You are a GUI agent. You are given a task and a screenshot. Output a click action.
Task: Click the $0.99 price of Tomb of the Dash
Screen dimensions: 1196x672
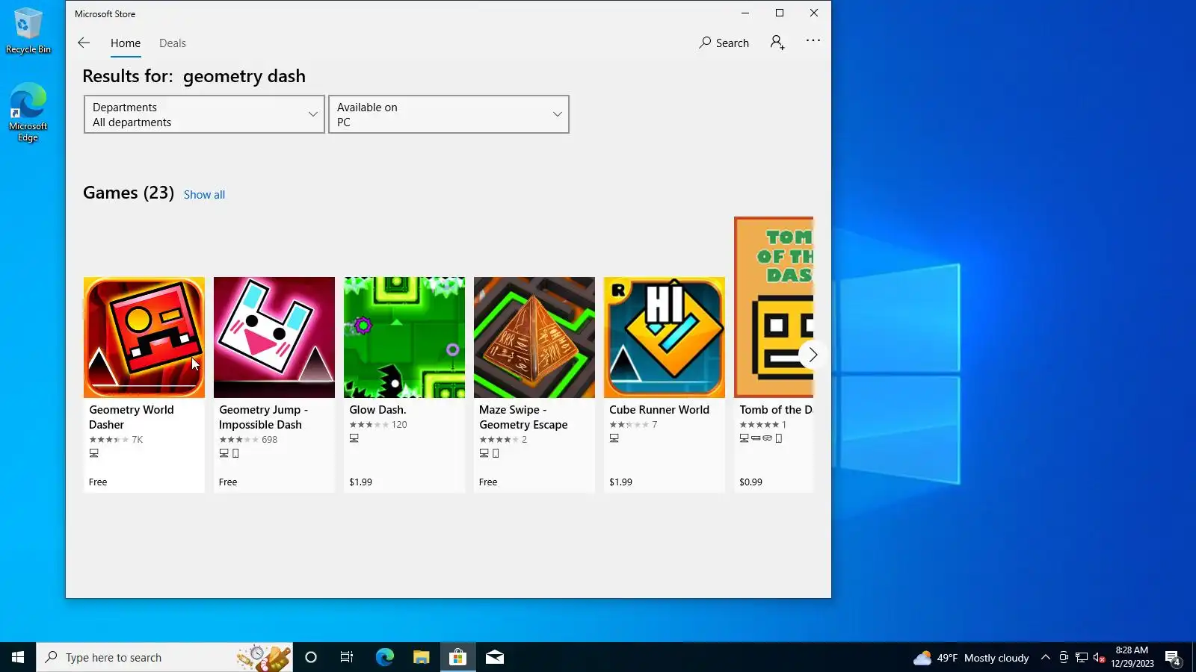(x=750, y=482)
